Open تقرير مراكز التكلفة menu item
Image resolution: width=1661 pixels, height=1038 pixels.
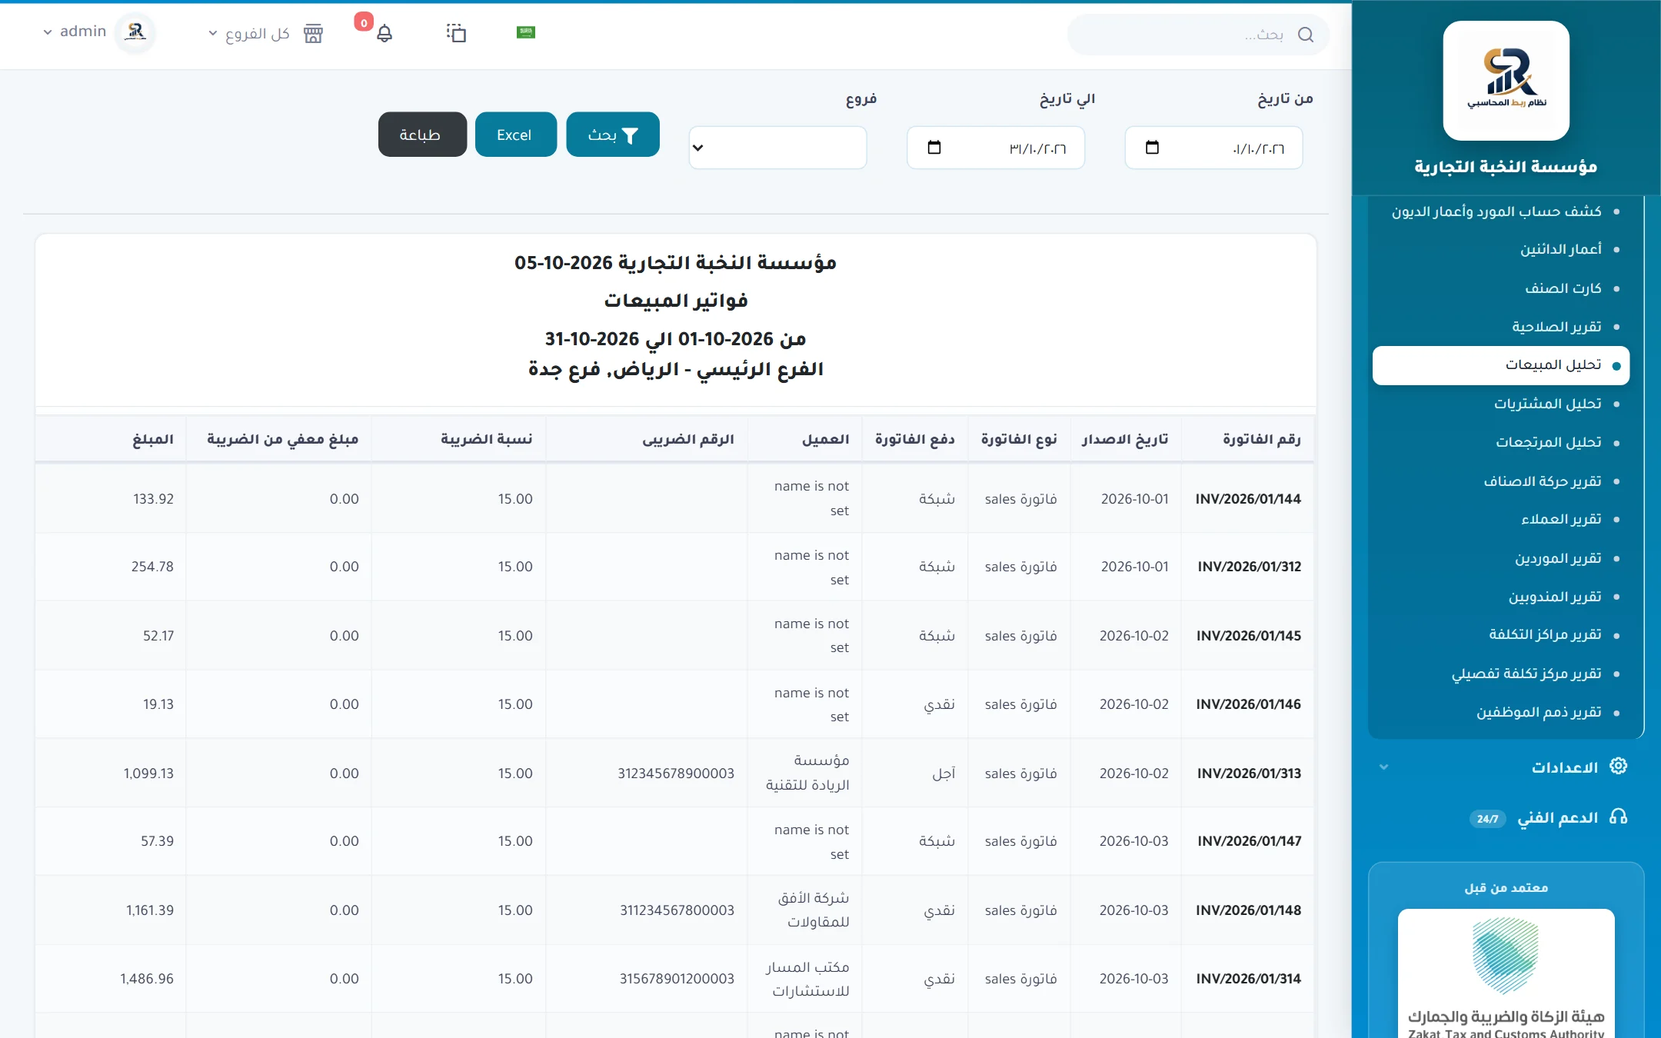pyautogui.click(x=1545, y=634)
